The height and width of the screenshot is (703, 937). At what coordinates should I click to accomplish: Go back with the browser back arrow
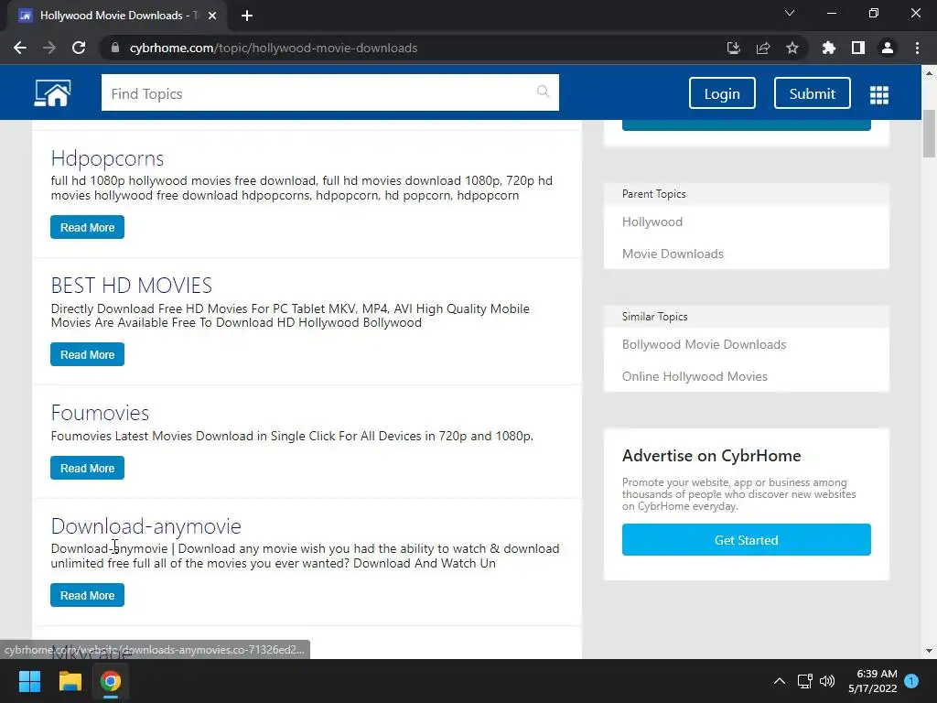point(20,48)
